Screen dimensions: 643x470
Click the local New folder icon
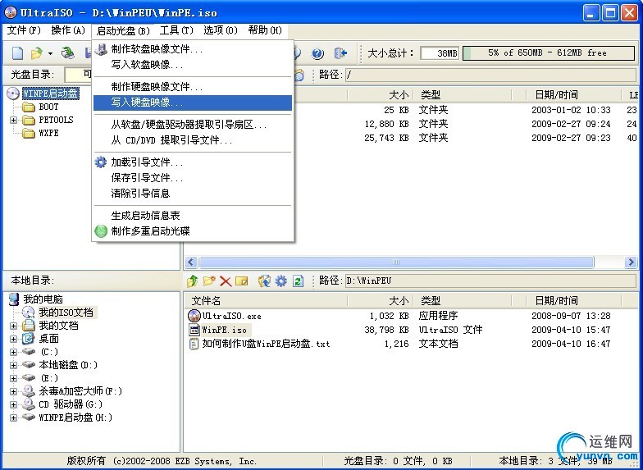[209, 281]
